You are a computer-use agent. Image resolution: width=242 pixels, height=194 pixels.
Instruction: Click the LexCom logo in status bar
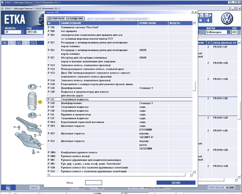tap(8, 187)
